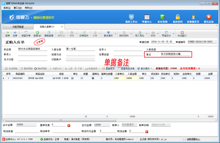Open the 消息提醒中心 link
The image size is (220, 143).
click(x=193, y=139)
